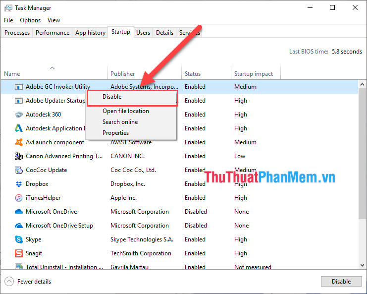
Task: Click the Apple Inc. publisher cell
Action: pos(124,198)
